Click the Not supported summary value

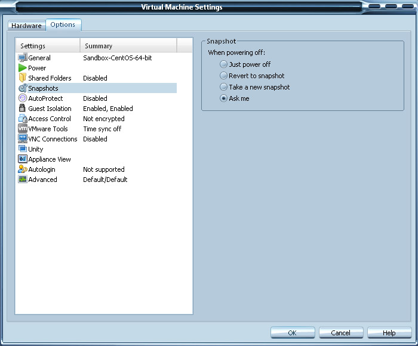[104, 169]
